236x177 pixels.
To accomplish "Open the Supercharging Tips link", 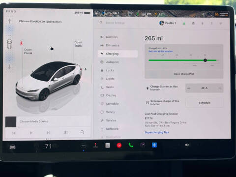I will [157, 132].
